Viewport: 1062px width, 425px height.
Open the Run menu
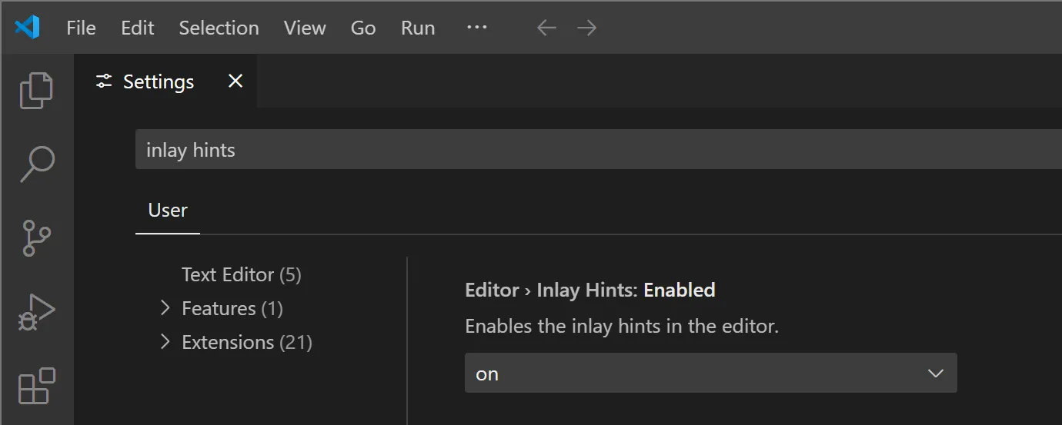(x=418, y=28)
